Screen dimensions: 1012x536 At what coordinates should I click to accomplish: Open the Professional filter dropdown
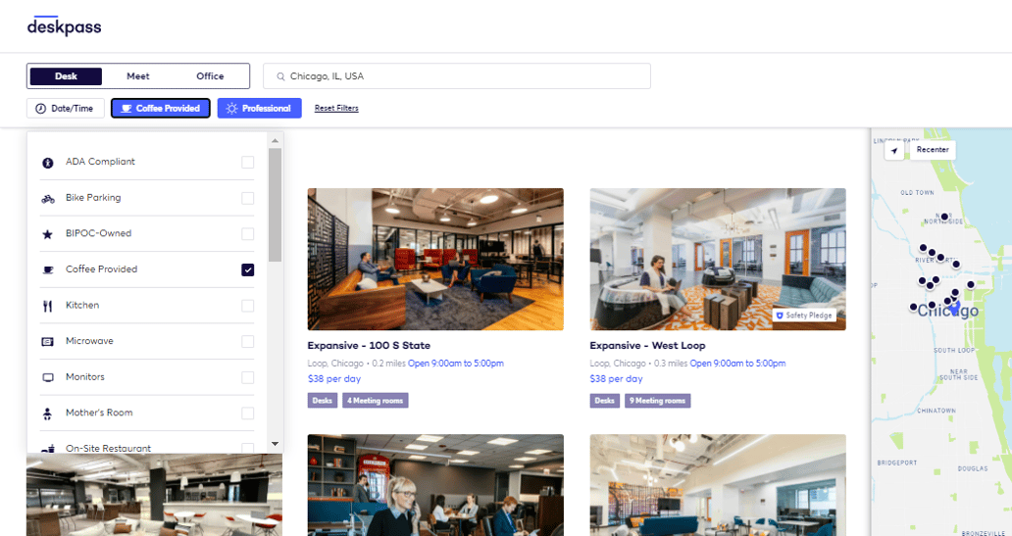click(260, 109)
